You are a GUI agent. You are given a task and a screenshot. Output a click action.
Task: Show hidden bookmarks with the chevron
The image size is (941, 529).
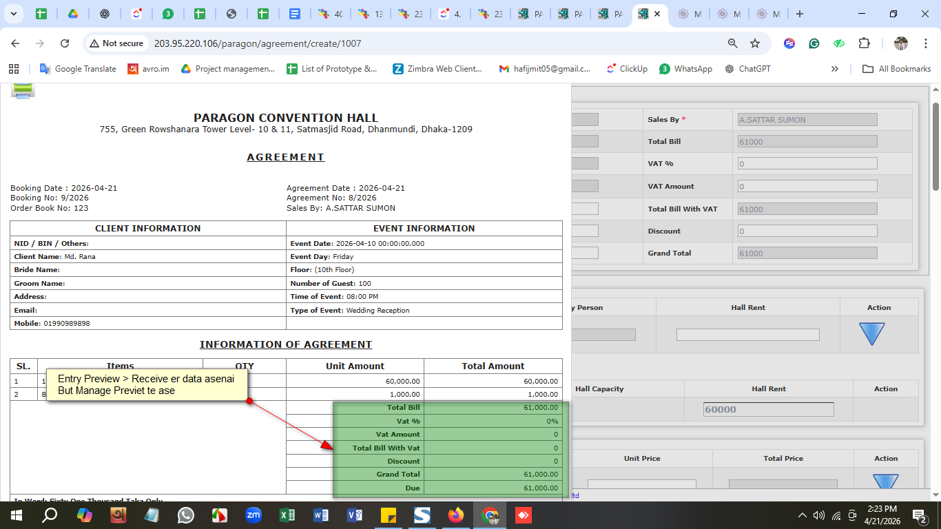[835, 69]
